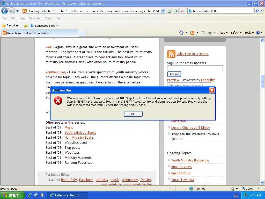
Task: Expand the address bar dropdown arrow
Action: tap(163, 11)
